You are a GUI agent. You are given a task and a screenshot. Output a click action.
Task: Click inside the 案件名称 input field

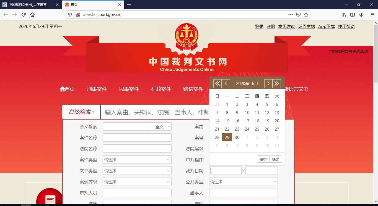point(137,138)
